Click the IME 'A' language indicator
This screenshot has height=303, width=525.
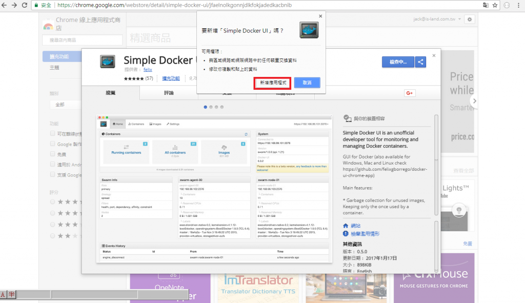click(x=3, y=295)
